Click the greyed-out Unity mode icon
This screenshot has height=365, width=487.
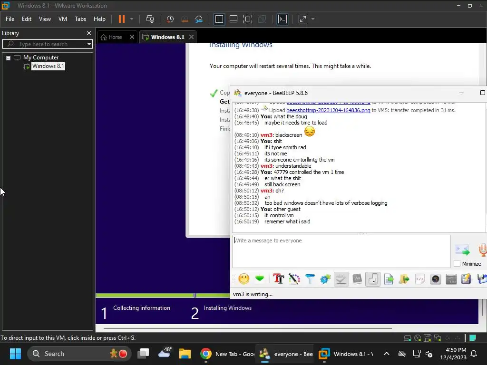262,19
